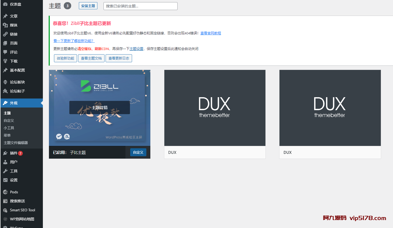Follow the 查看官网教程 link

(x=211, y=33)
